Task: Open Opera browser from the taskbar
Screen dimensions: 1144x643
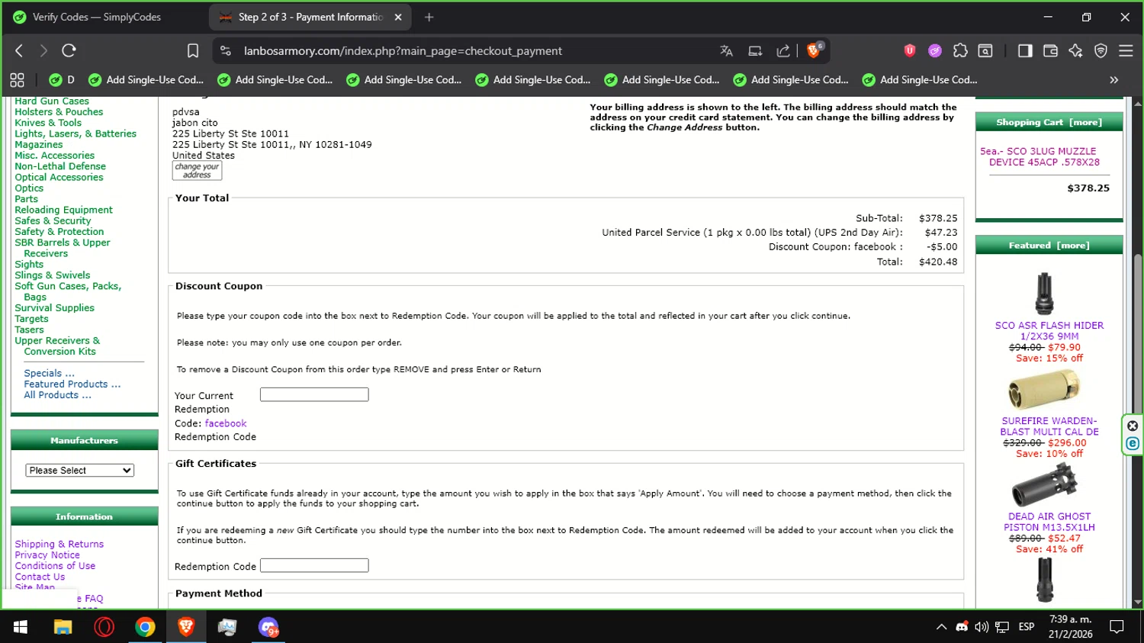Action: 104,627
